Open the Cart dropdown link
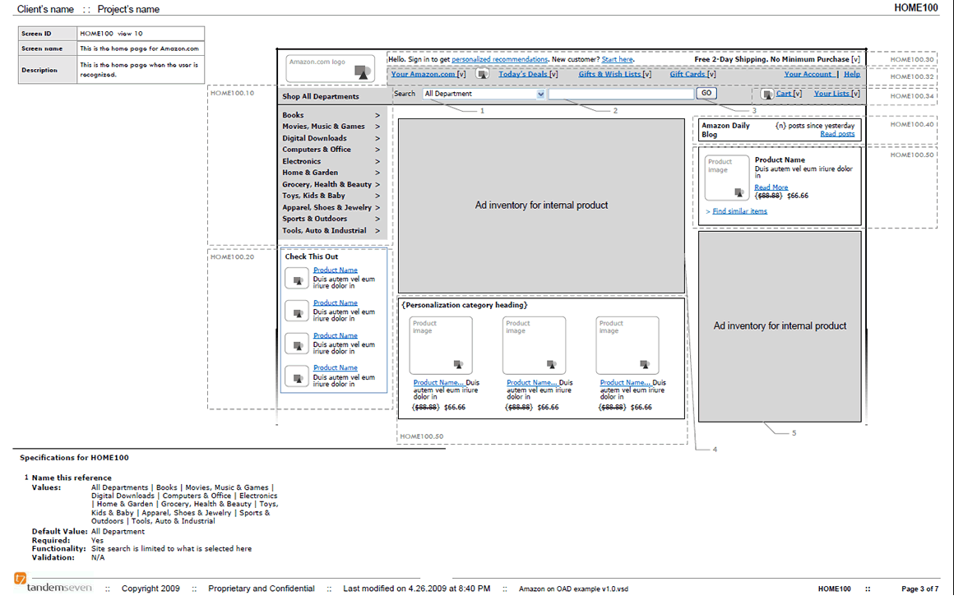 pos(789,94)
